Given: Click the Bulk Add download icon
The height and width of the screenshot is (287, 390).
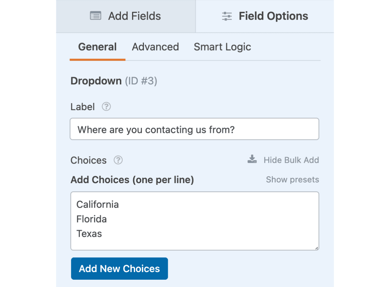Looking at the screenshot, I should [252, 159].
